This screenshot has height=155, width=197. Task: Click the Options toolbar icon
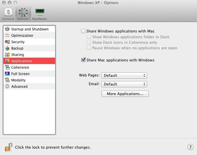(x=23, y=12)
